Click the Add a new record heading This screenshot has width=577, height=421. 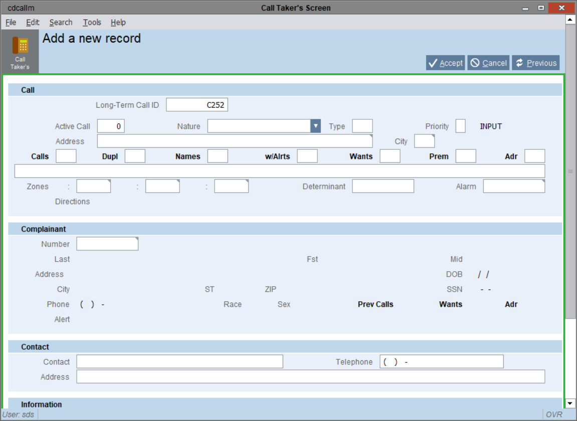click(x=92, y=38)
